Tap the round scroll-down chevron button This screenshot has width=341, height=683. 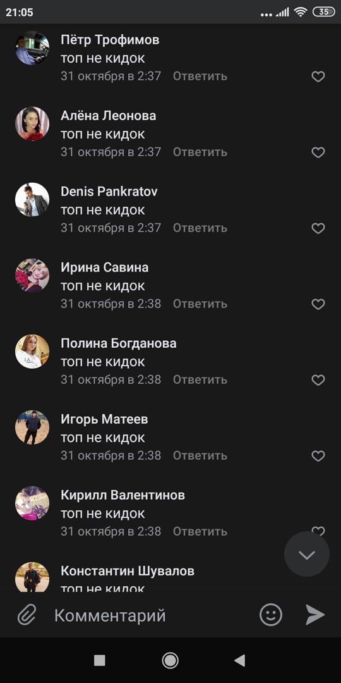pos(307,554)
